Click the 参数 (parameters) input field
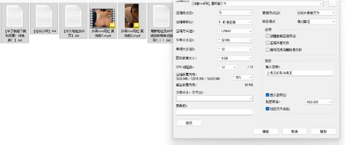This screenshot has height=145, width=345. coord(214,112)
